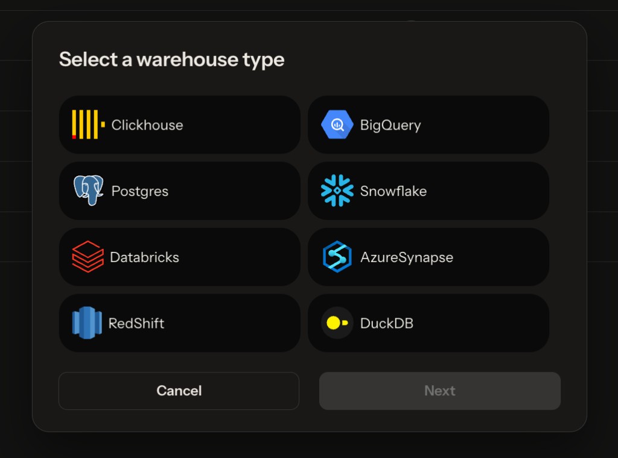Select the 'Postgres' label text

point(139,192)
